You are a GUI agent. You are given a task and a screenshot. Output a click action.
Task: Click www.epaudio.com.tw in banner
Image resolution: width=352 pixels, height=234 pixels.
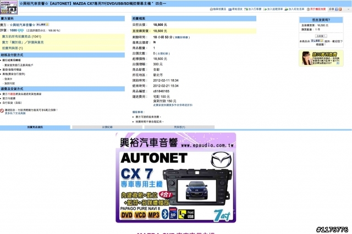pyautogui.click(x=207, y=146)
